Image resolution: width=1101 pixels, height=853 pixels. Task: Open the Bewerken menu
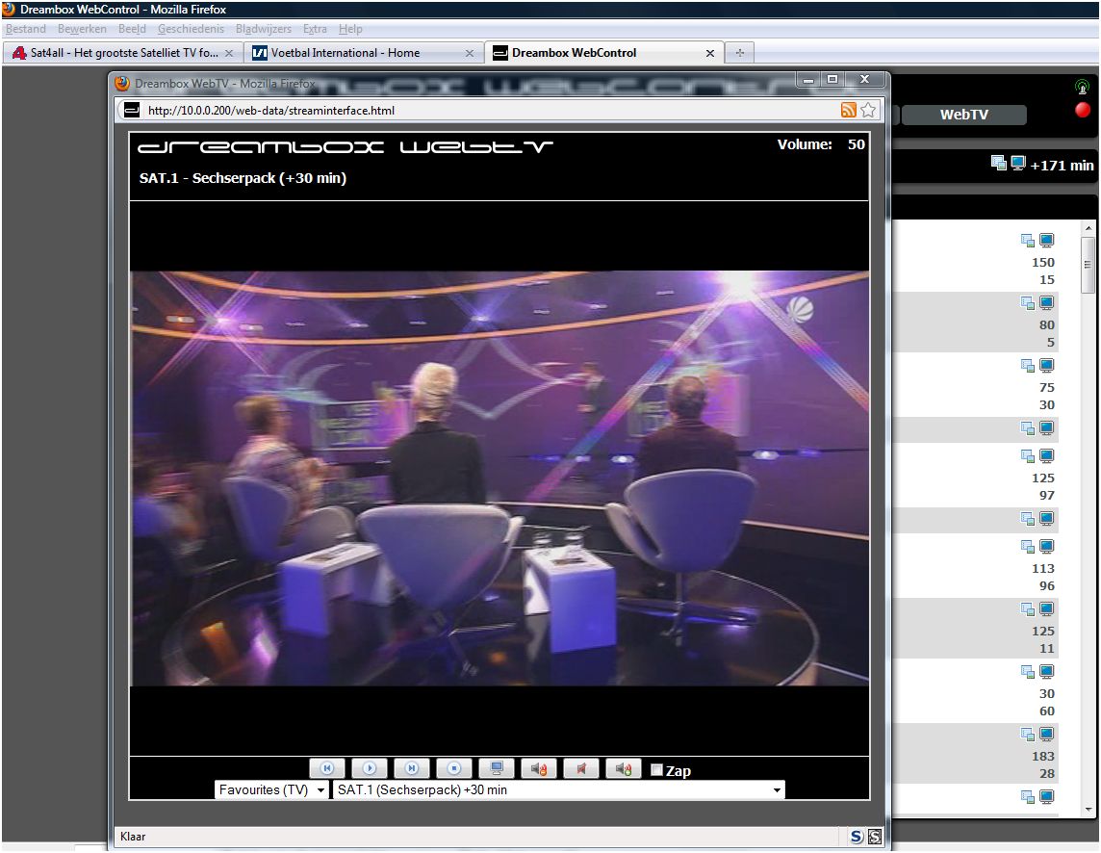82,29
